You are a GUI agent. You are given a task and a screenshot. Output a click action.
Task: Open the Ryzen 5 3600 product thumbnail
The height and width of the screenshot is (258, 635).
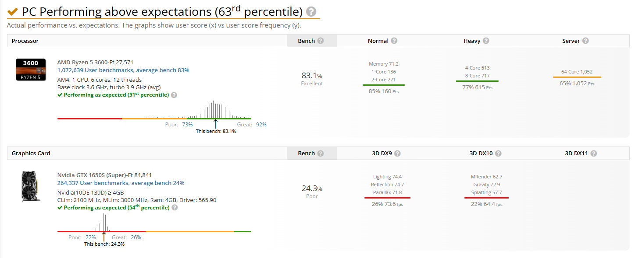click(30, 70)
